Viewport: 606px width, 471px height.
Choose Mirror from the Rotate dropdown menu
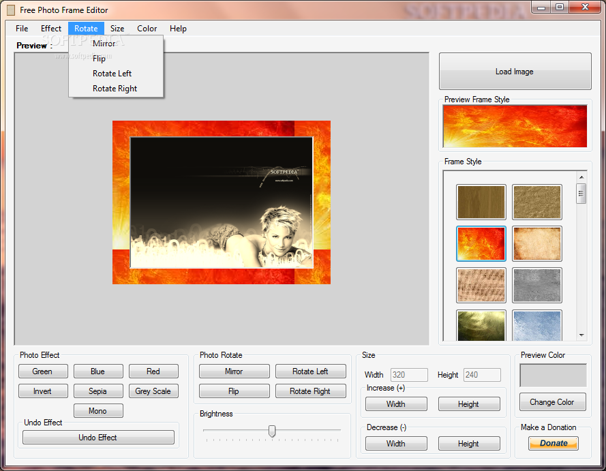116,43
